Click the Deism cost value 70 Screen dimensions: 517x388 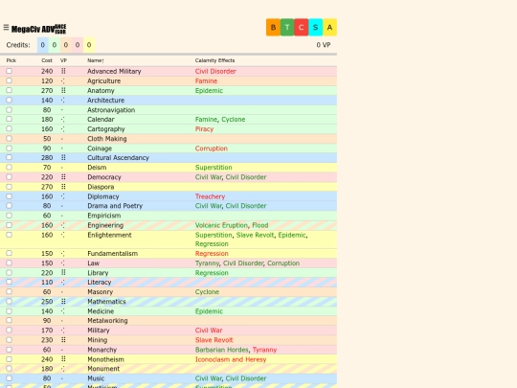point(47,168)
